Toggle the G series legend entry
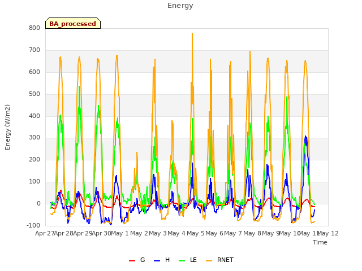Viewport: 362px width, 271px height. tap(137, 260)
